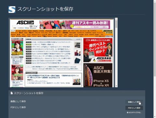Click the 歴代ベストウィンドウズ red ad banner
156x118 pixels.
click(x=98, y=50)
